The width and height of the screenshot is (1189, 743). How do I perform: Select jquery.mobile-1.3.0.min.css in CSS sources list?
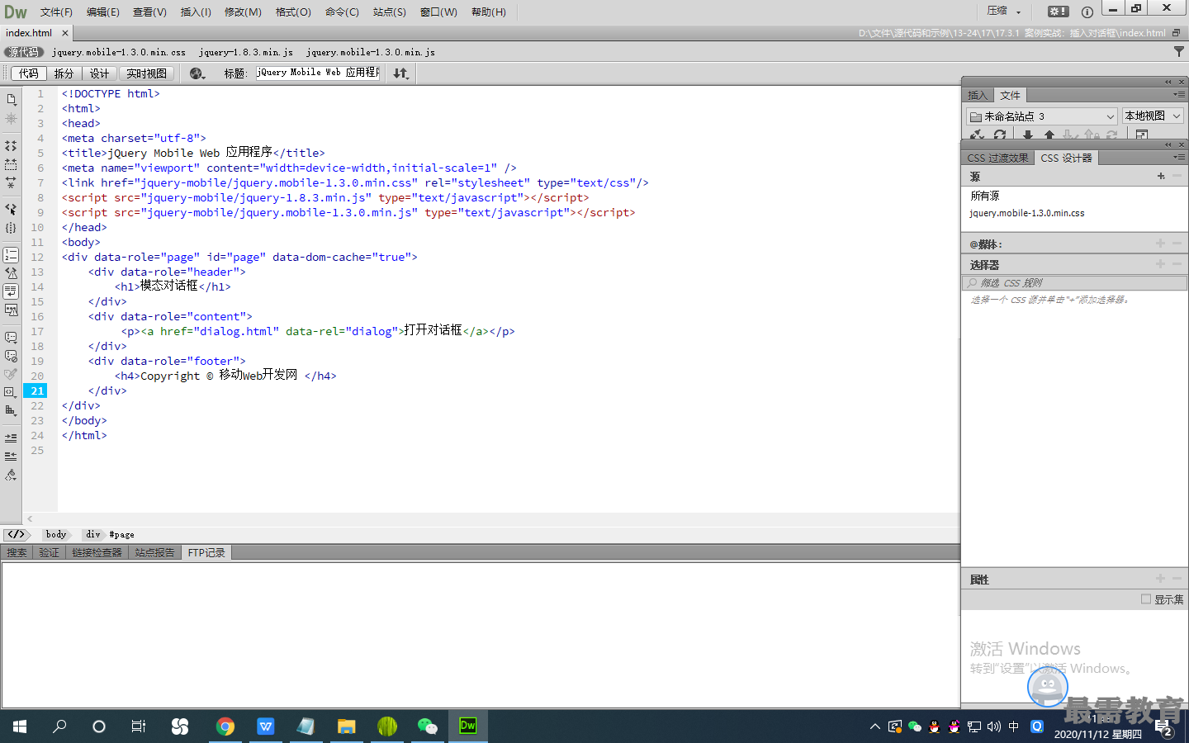[x=1026, y=213]
